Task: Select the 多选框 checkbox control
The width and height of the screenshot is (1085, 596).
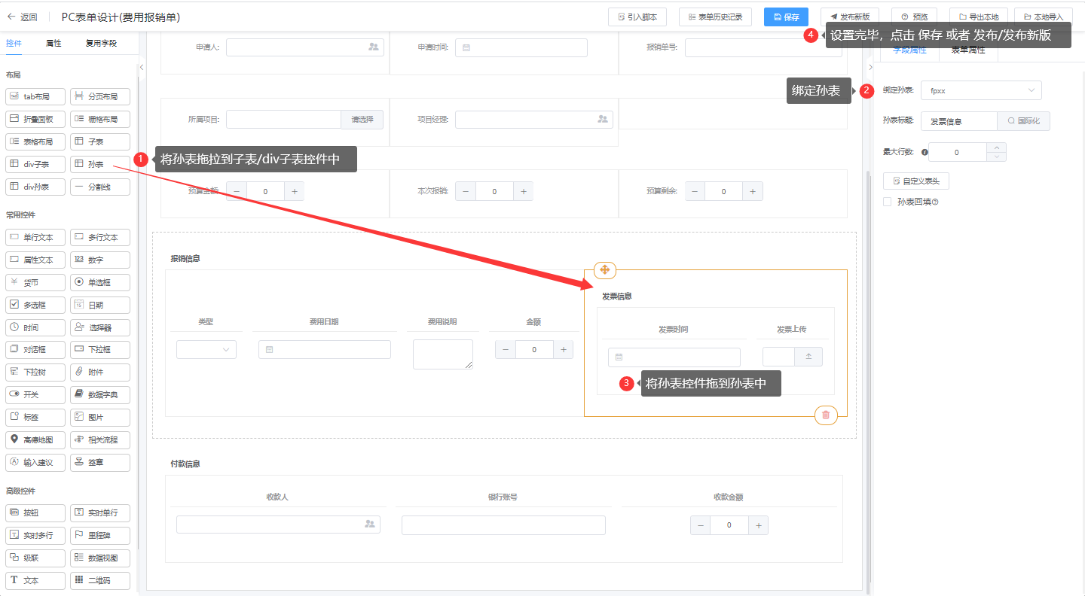Action: (x=35, y=305)
